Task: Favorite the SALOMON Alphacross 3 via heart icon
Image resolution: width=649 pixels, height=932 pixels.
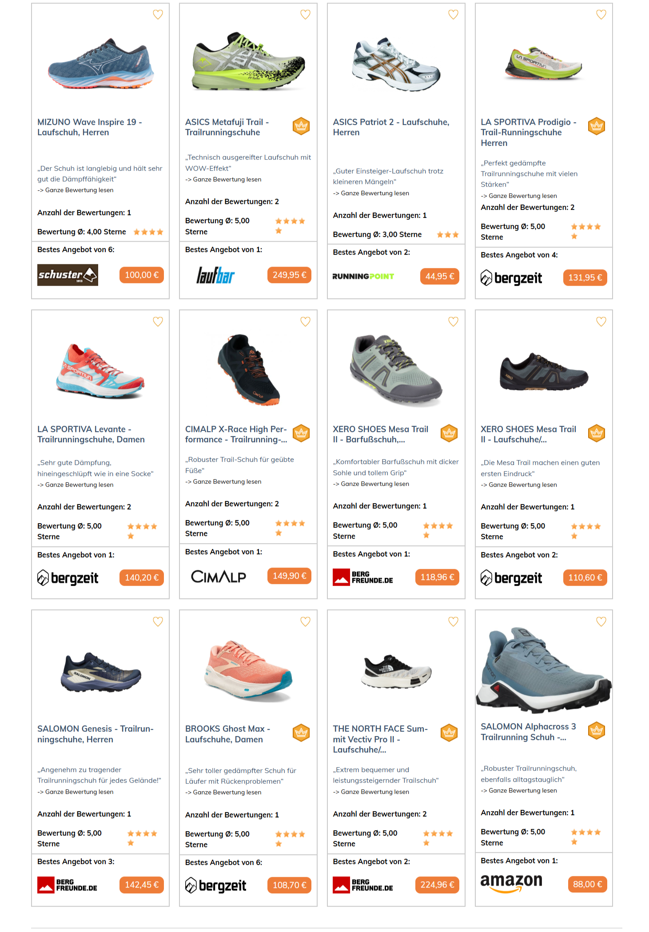Action: 601,621
